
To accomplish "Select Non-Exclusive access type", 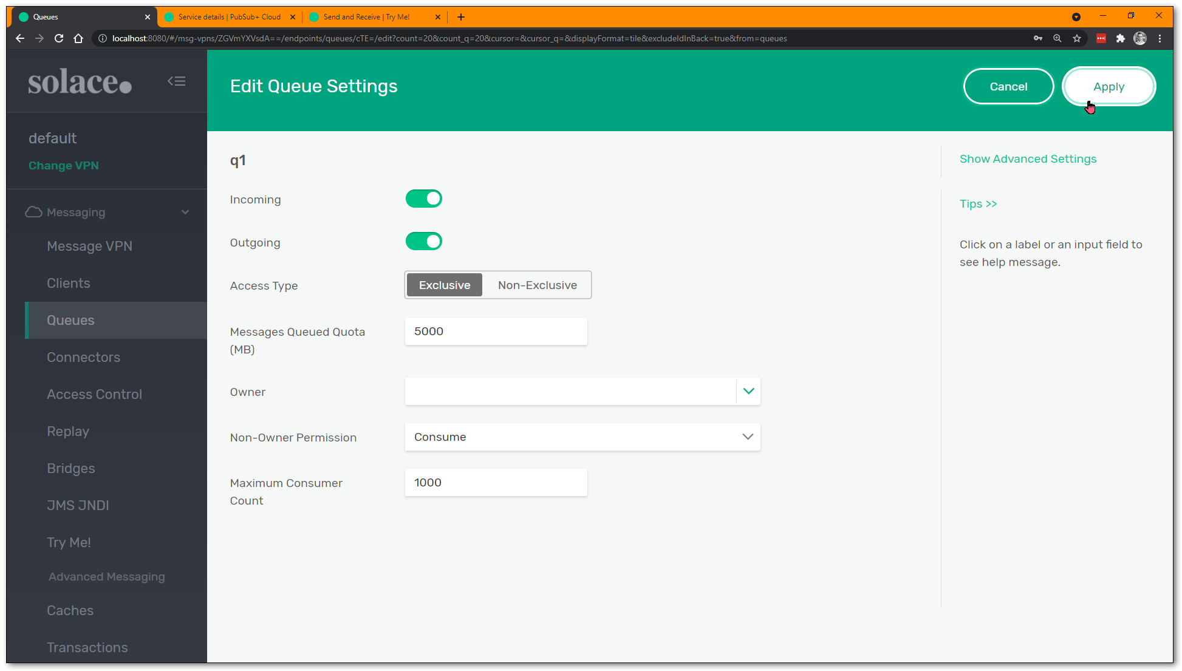I will click(x=537, y=285).
